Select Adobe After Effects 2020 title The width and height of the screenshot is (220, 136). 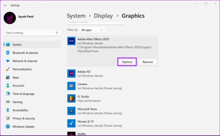click(x=93, y=39)
